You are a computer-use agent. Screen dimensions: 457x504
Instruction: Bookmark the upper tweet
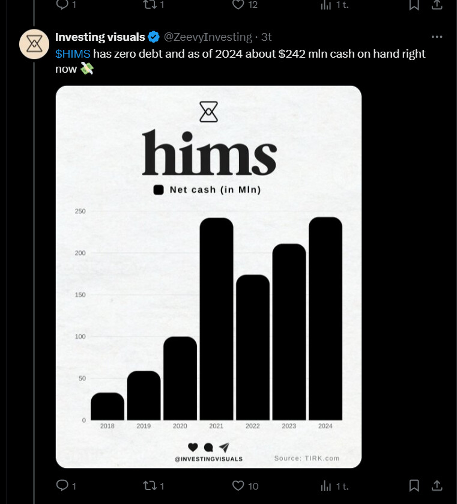point(414,4)
